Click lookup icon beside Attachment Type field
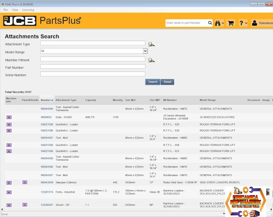 (x=151, y=44)
